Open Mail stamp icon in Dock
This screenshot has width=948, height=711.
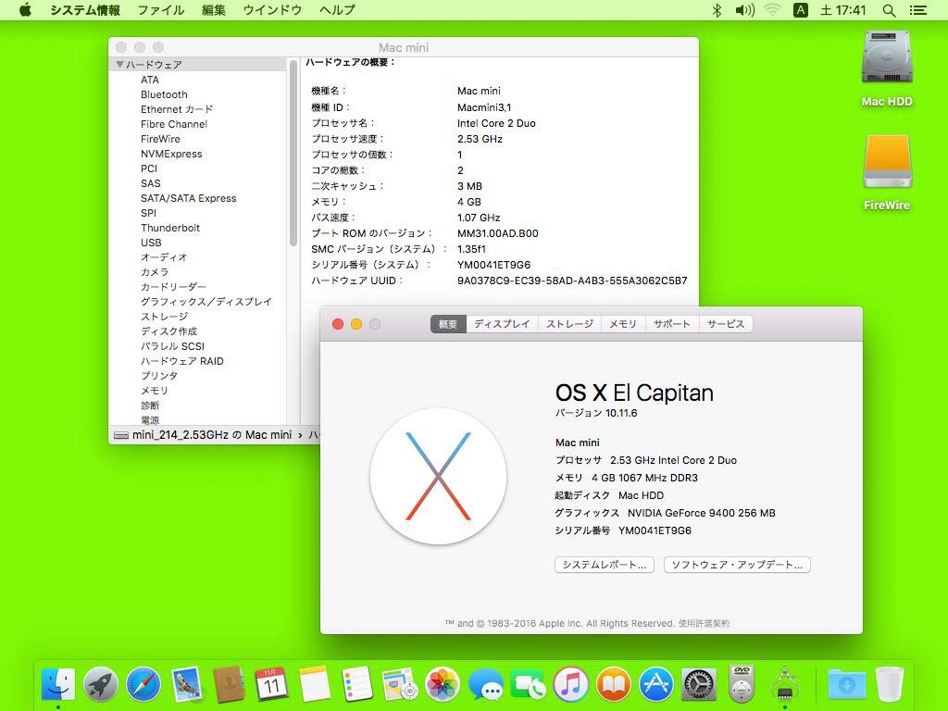(186, 684)
